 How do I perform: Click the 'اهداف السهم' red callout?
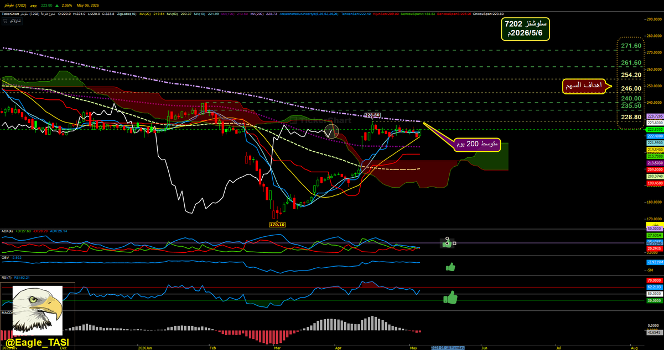pos(585,86)
